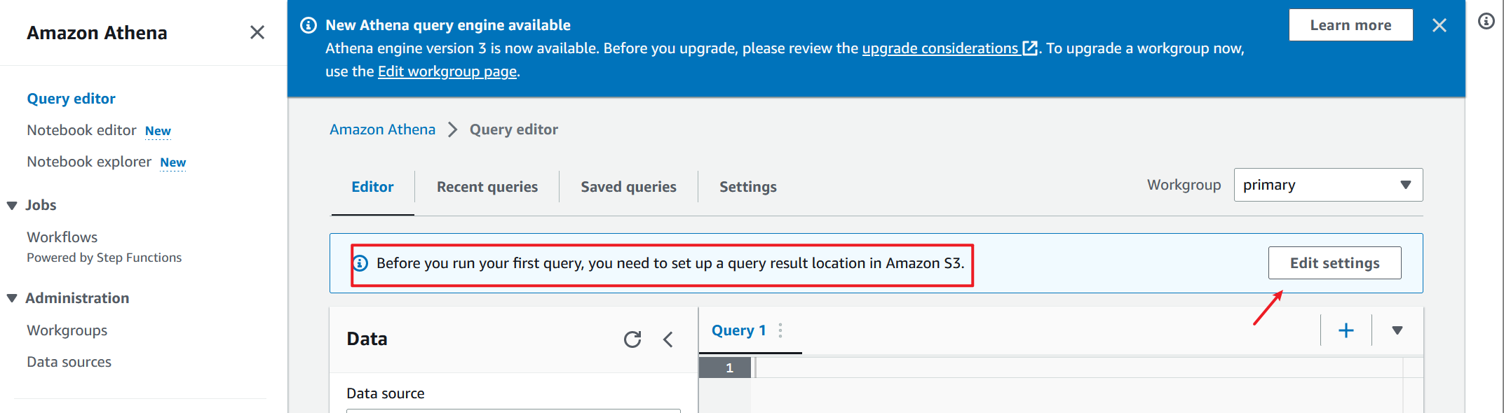Open the upgrade considerations link
The image size is (1504, 413).
[x=940, y=48]
